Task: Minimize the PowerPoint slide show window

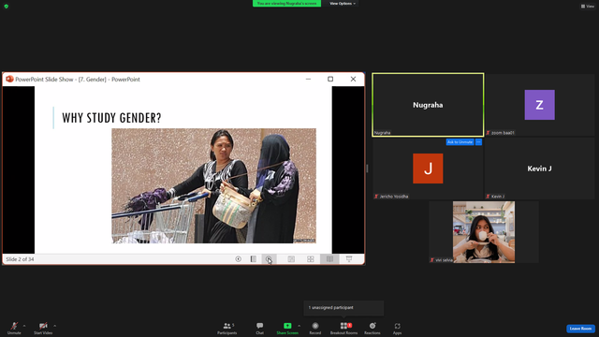Action: point(308,79)
